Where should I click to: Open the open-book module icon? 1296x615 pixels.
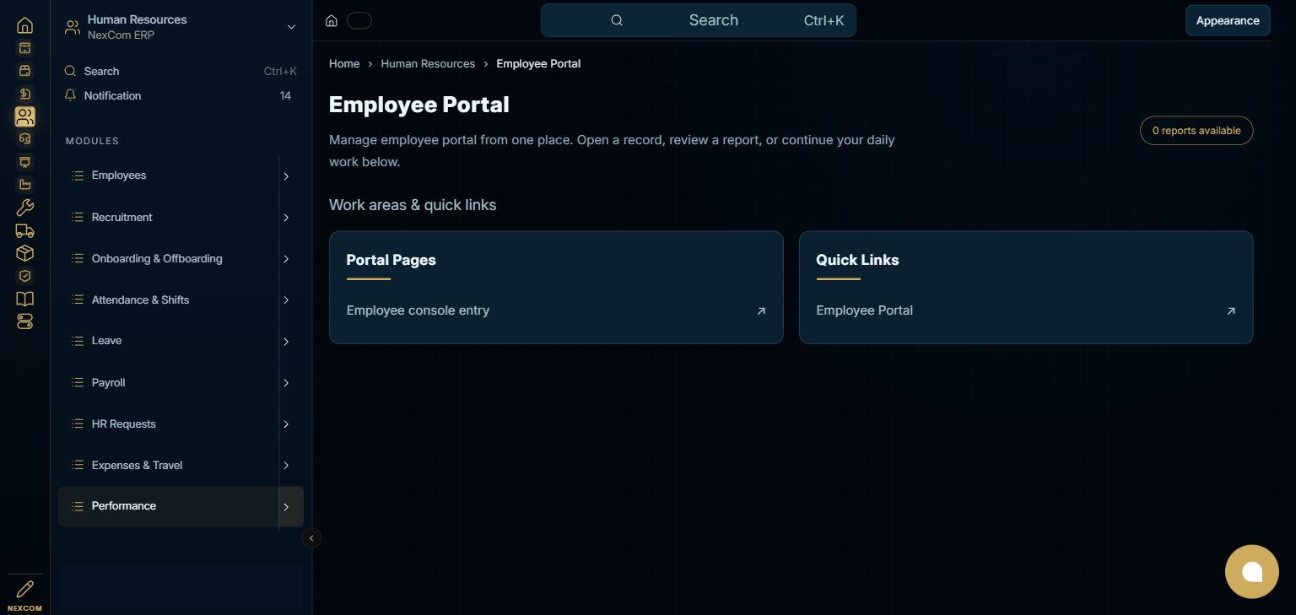[24, 299]
